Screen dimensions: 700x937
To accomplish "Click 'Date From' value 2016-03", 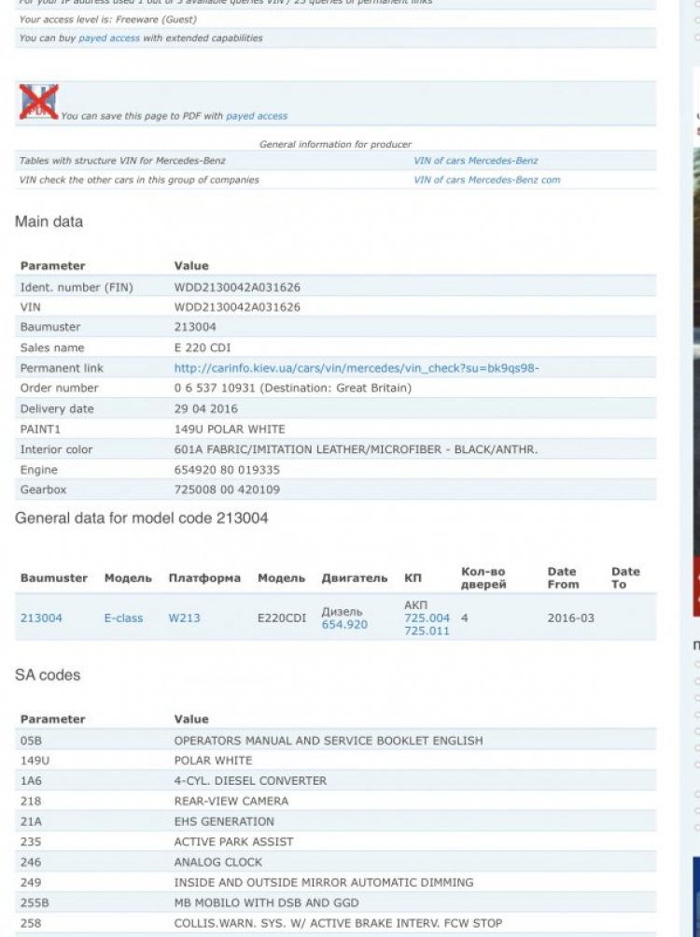I will [x=571, y=618].
